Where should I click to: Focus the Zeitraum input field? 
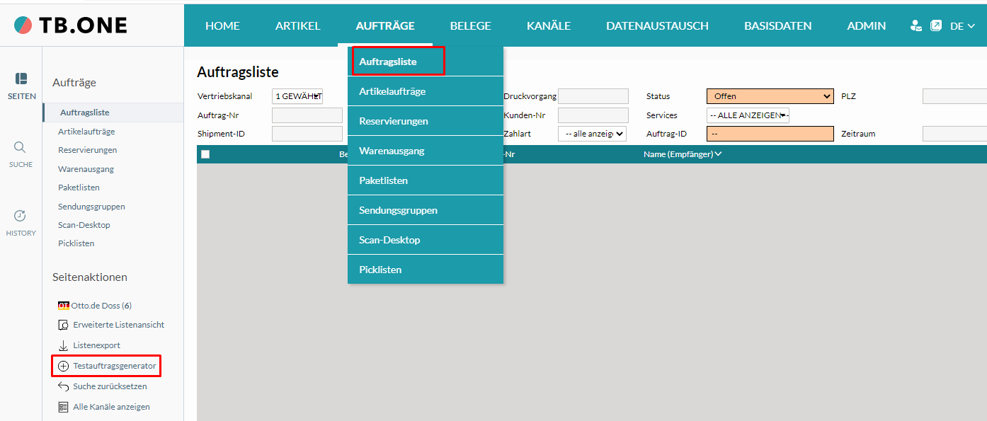(x=954, y=134)
